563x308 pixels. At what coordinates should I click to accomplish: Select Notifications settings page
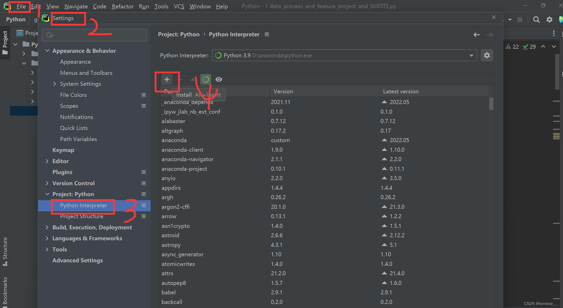point(77,117)
